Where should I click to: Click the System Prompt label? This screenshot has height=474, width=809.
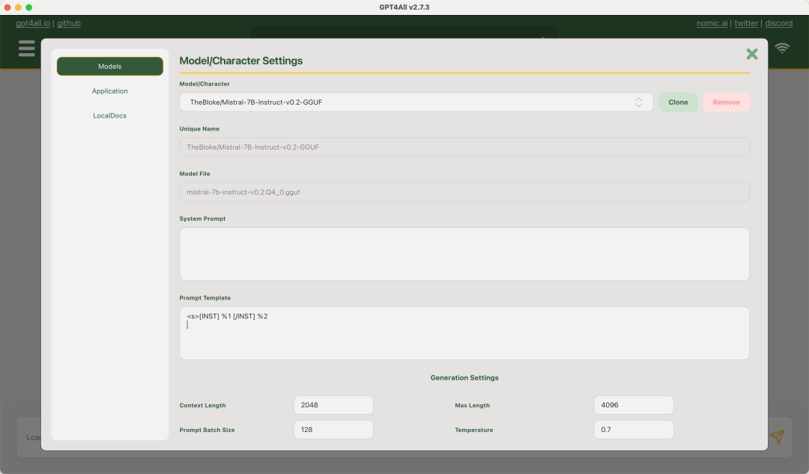coord(202,219)
